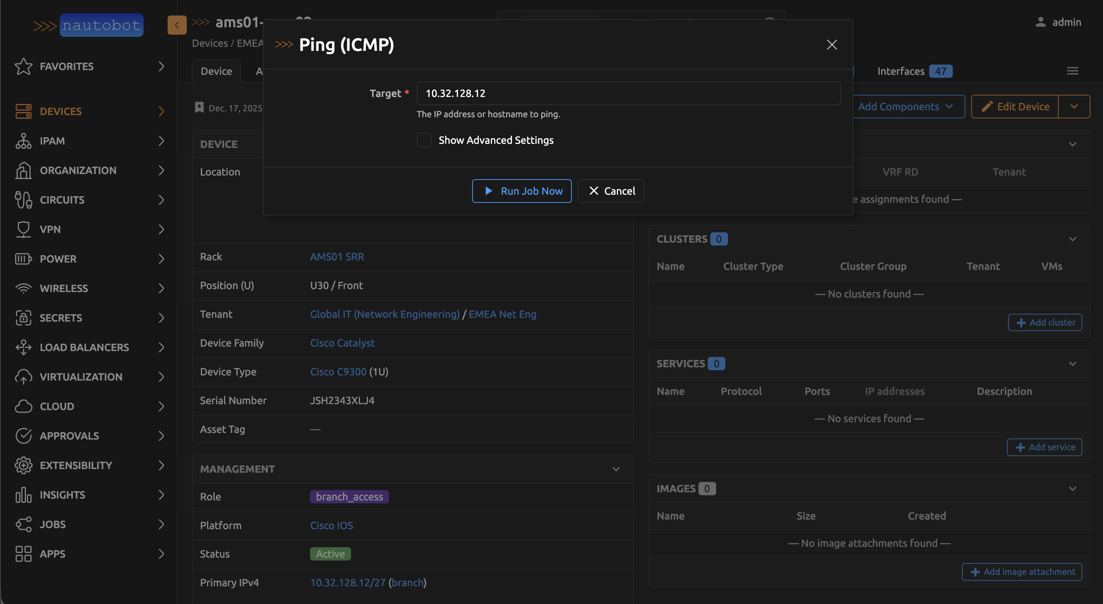Open the Cisco C9300 device type link
Viewport: 1103px width, 604px height.
[x=338, y=372]
